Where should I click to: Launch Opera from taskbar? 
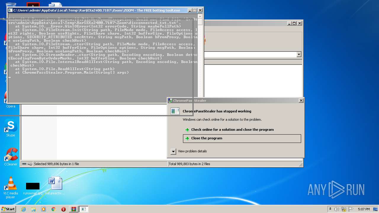coord(63,209)
